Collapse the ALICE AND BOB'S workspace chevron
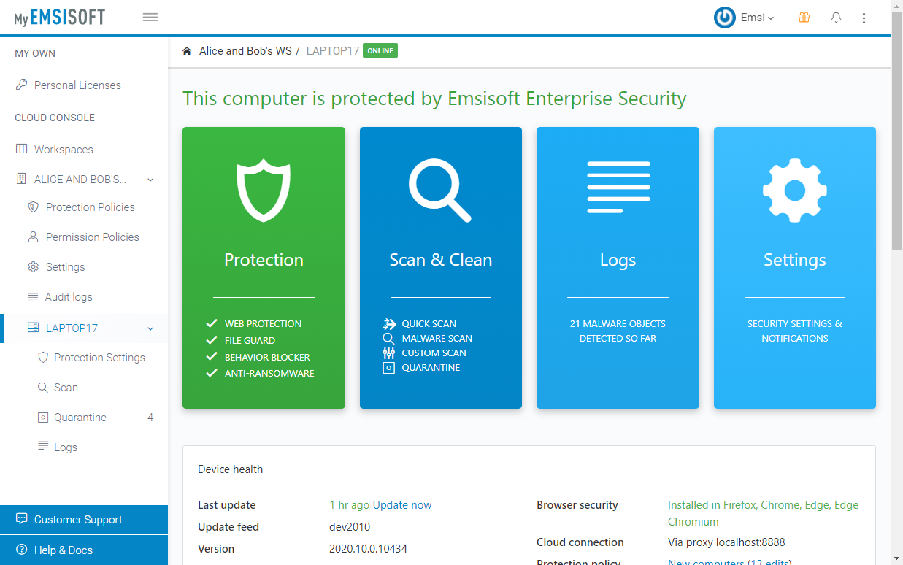 coord(150,180)
